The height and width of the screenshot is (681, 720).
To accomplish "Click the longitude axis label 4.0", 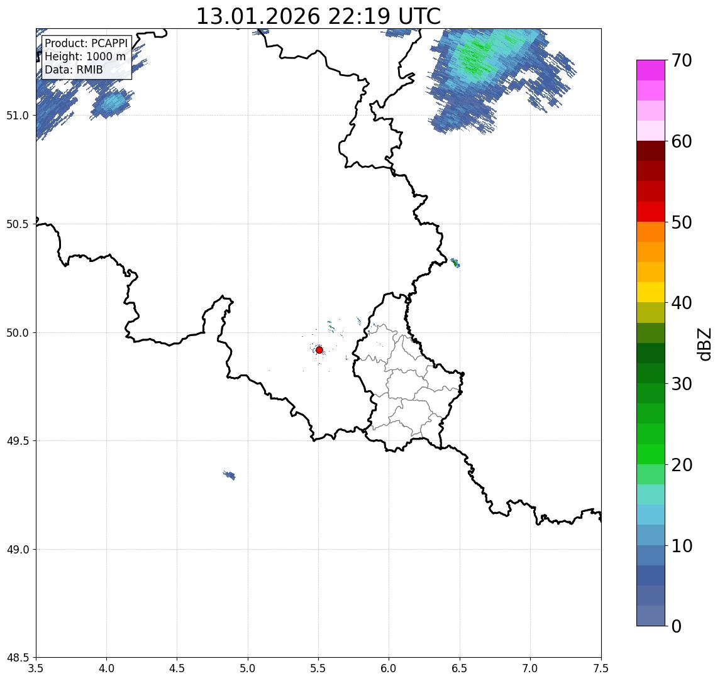I will [x=106, y=668].
